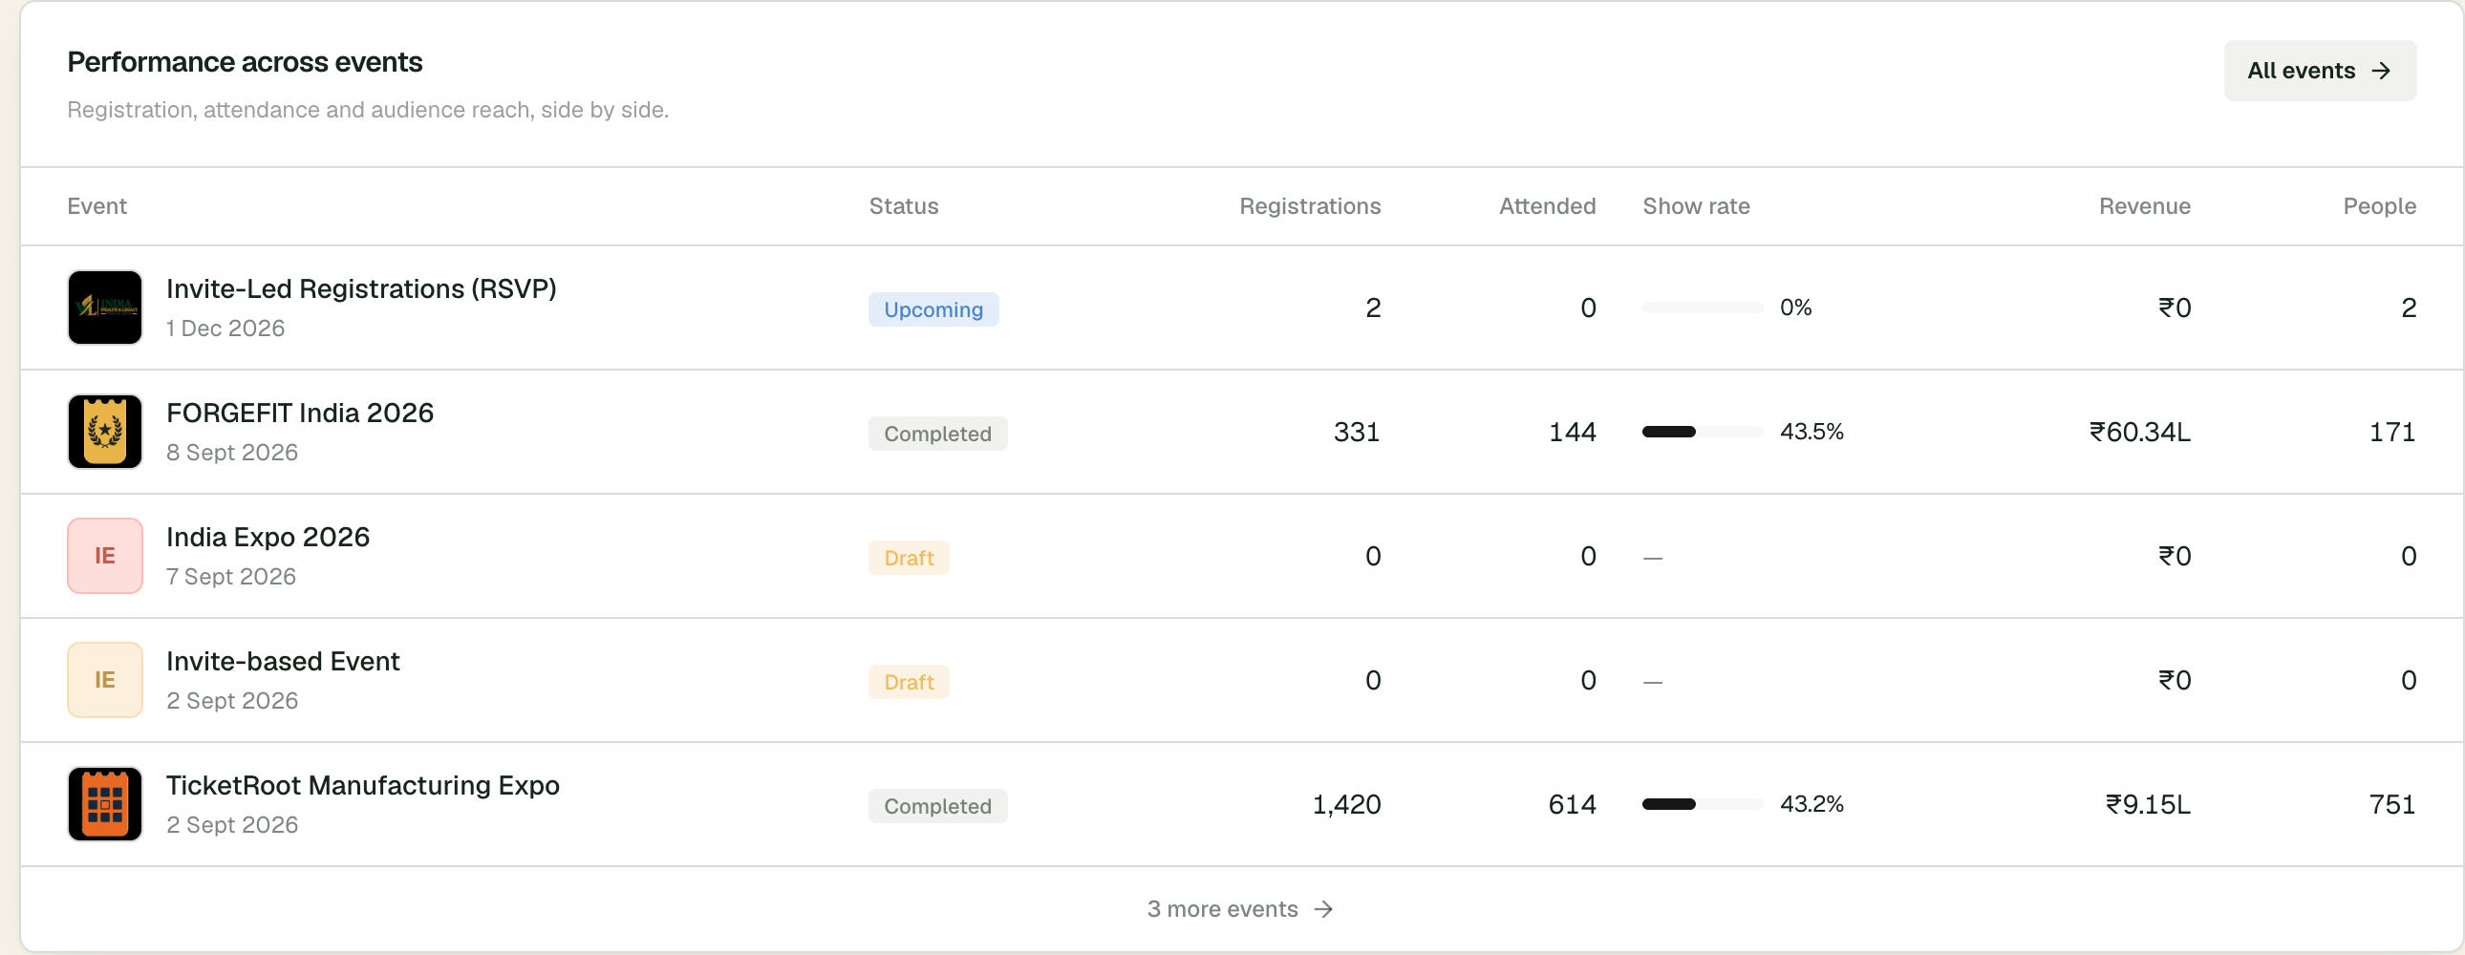Open TicketRoot Manufacturing Expo event

click(363, 786)
